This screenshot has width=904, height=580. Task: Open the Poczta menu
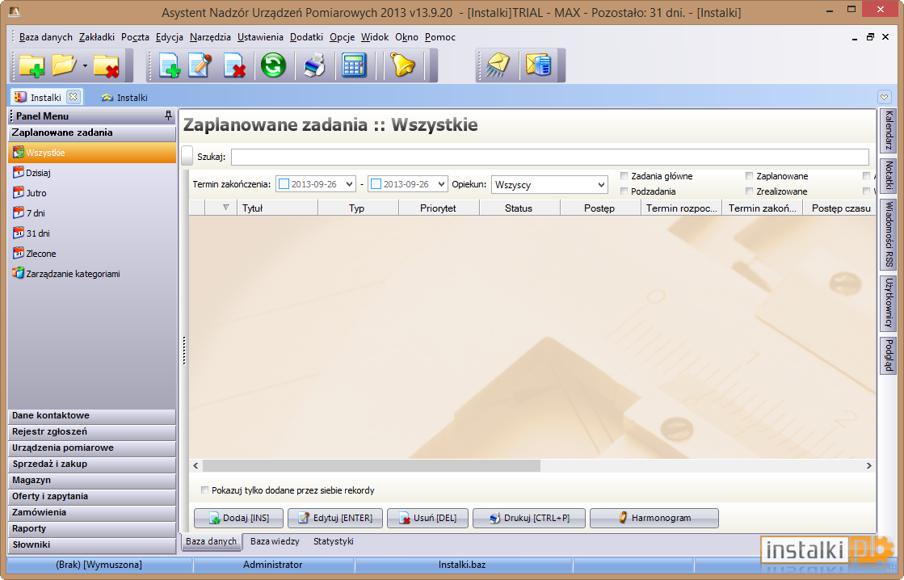click(x=135, y=37)
